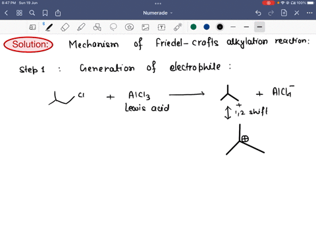Tap the 8:47 PM clock
Viewport: 316px width, 237px height.
point(9,3)
